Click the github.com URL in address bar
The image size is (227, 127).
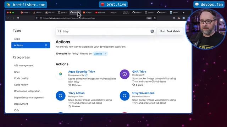click(x=69, y=18)
